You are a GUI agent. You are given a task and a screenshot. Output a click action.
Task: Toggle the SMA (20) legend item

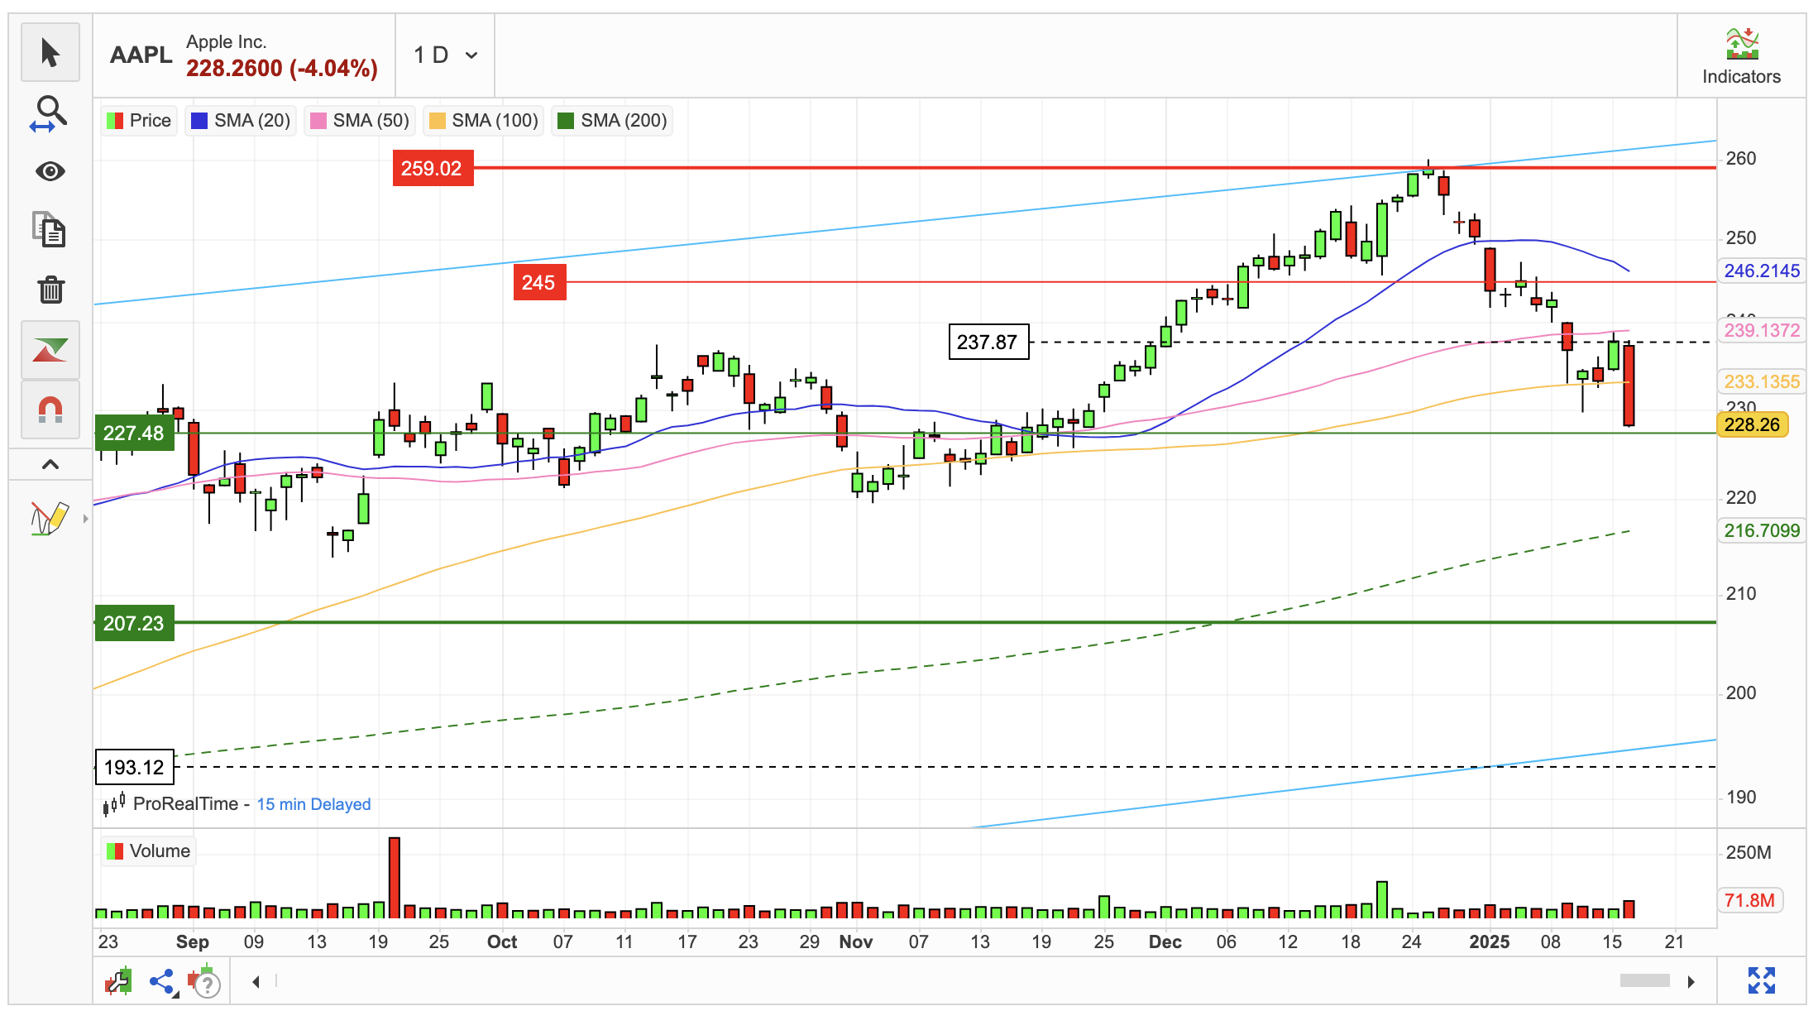(x=240, y=121)
